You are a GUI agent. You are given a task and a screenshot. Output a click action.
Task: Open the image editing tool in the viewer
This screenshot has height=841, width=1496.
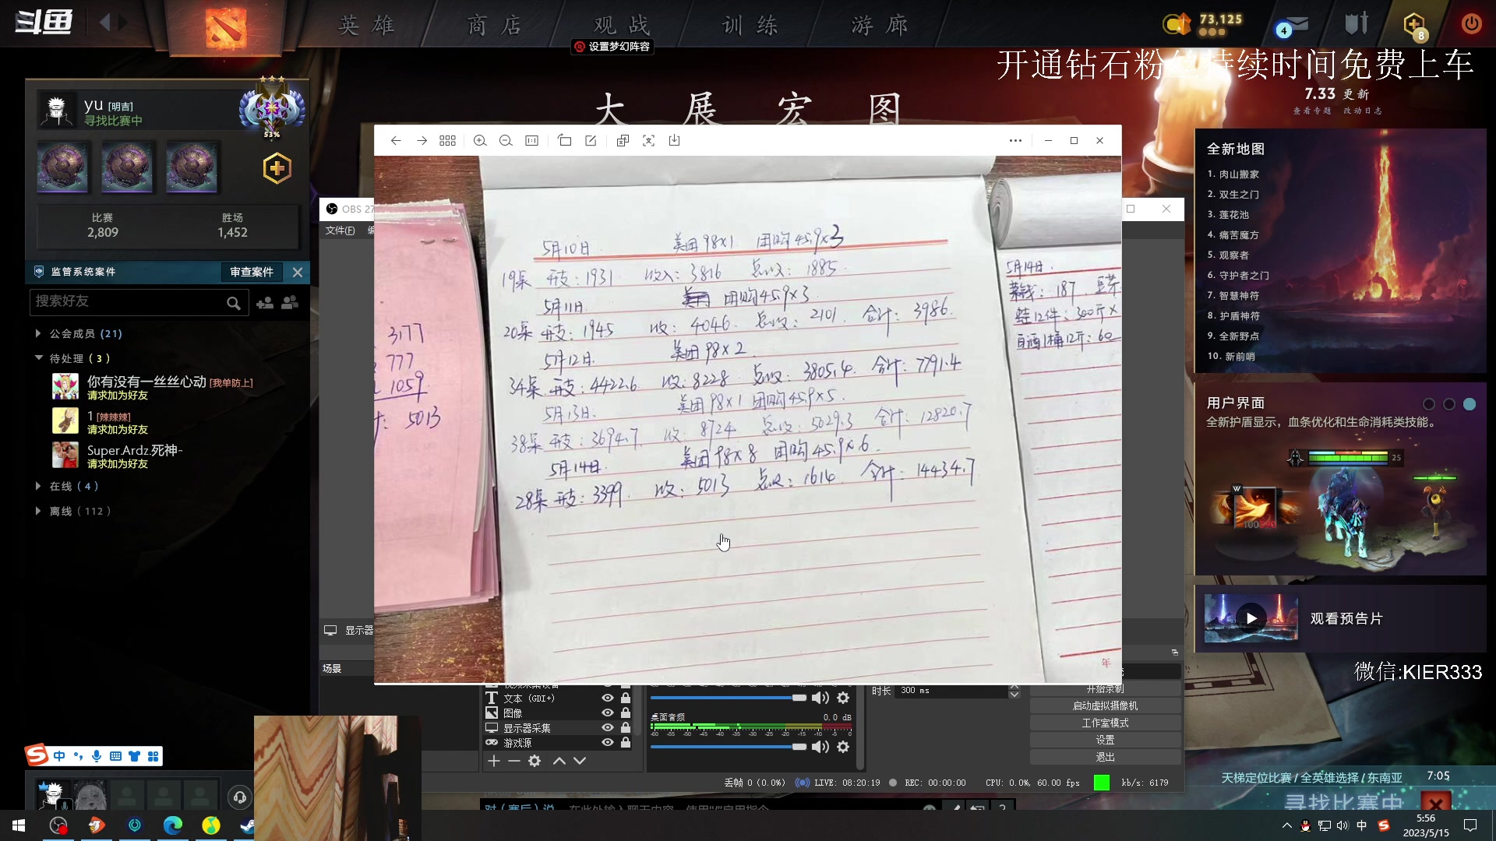point(591,140)
